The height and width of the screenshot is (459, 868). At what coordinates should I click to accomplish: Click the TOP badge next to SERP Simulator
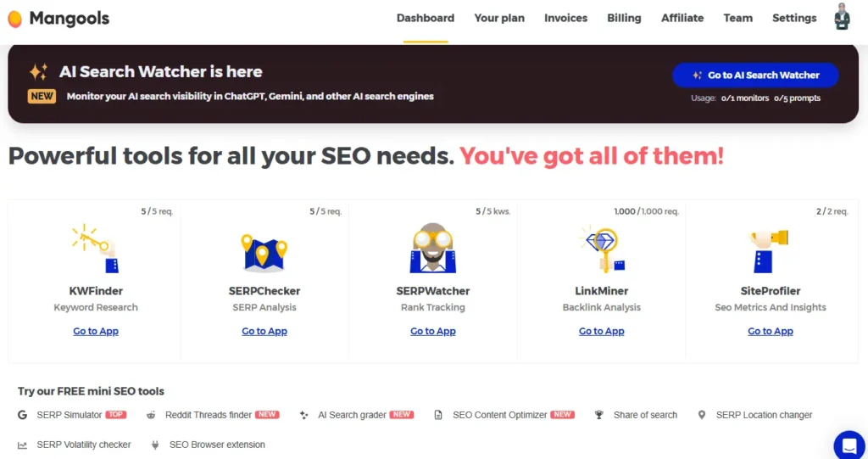115,415
